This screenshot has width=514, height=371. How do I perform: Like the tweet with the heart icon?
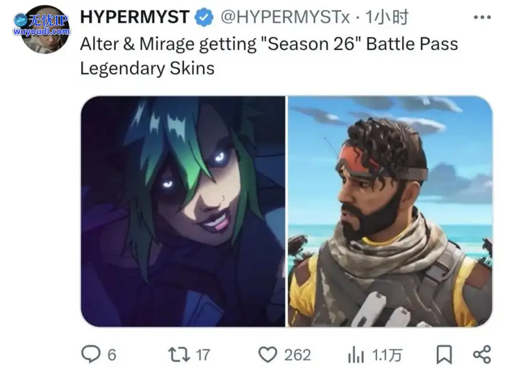pos(268,355)
